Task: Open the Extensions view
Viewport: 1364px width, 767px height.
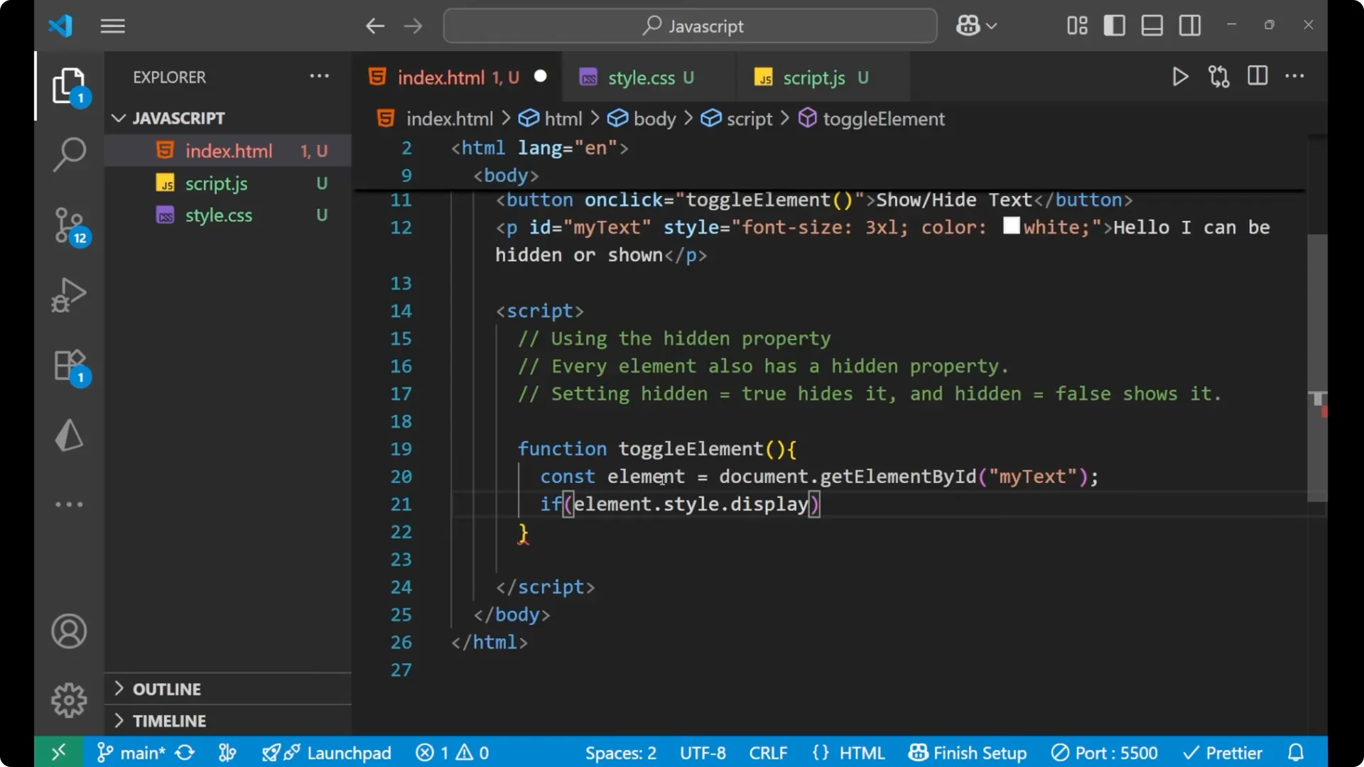Action: point(69,365)
